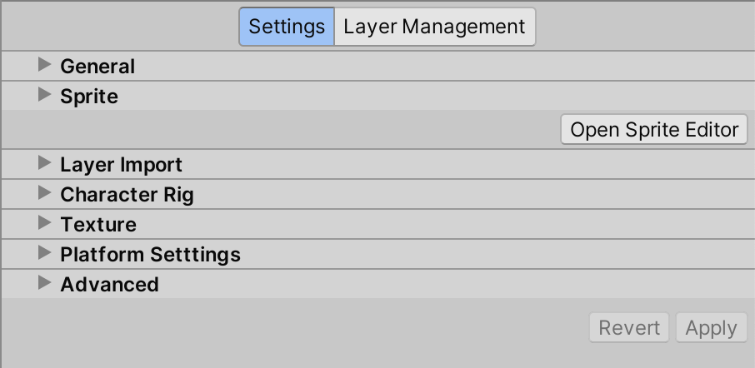755x368 pixels.
Task: Expand the Layer Import disclosure triangle
Action: tap(45, 163)
